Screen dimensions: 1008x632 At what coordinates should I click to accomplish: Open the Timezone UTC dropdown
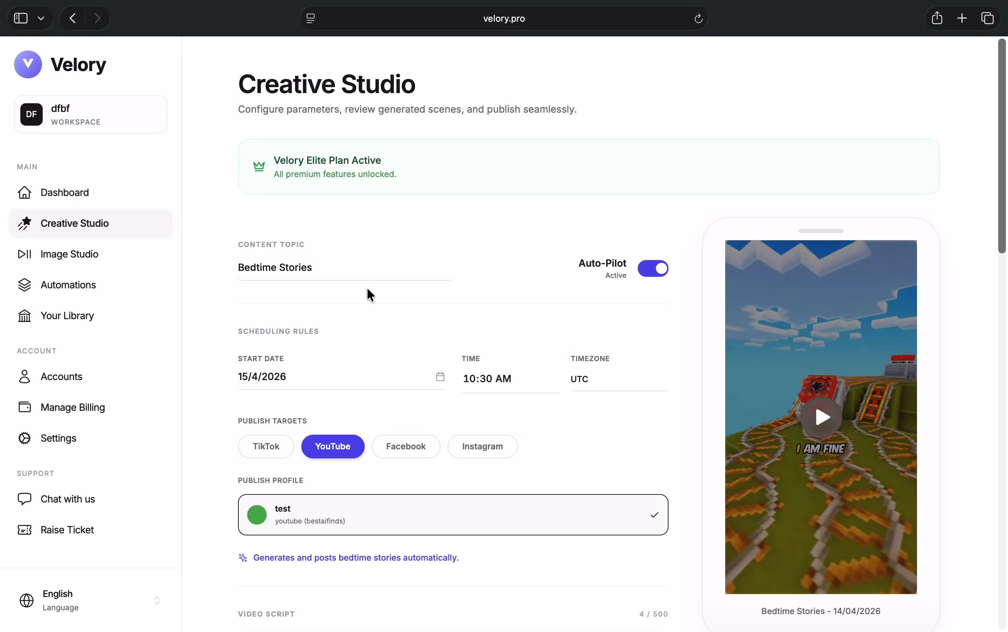pos(619,379)
